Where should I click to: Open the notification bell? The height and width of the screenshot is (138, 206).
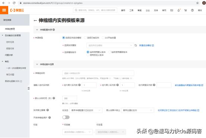(179, 10)
